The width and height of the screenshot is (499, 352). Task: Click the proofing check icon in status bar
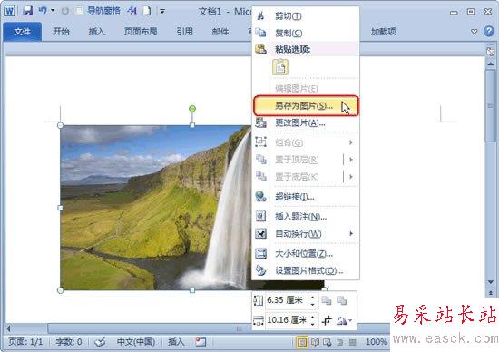coord(100,342)
